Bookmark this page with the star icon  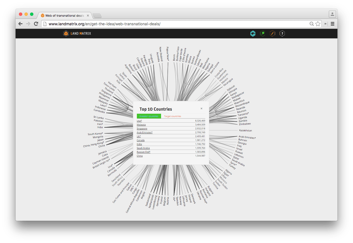pyautogui.click(x=318, y=24)
